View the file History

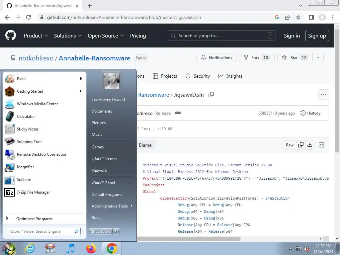tap(310, 113)
